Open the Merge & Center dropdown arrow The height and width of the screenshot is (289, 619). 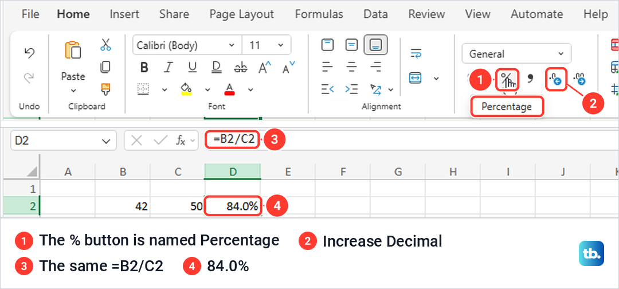pos(436,78)
